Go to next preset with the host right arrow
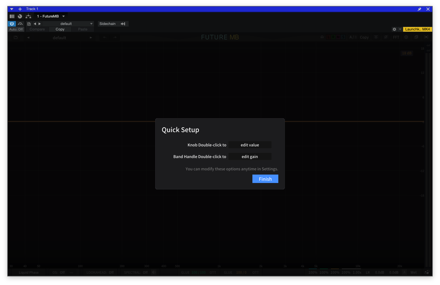The image size is (440, 285). [x=40, y=24]
